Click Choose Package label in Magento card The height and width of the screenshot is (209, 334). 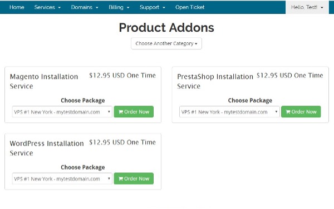click(x=83, y=101)
